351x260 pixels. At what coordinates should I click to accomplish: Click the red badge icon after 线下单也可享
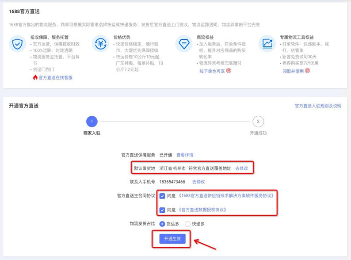229,71
